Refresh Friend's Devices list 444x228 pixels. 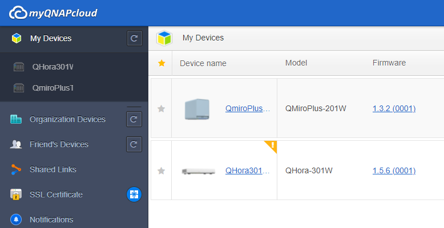[x=134, y=144]
